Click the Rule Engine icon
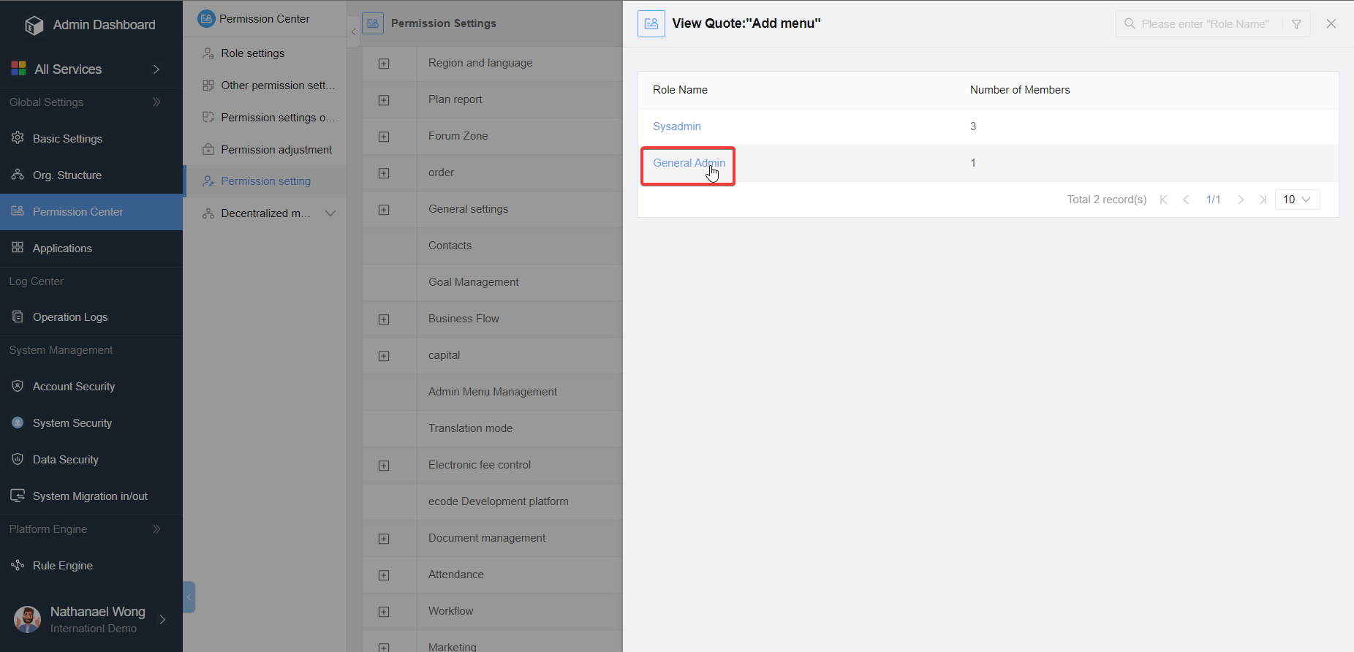The image size is (1354, 652). point(18,565)
